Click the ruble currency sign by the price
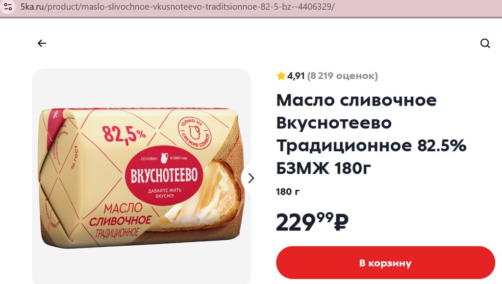This screenshot has height=284, width=502. 341,222
